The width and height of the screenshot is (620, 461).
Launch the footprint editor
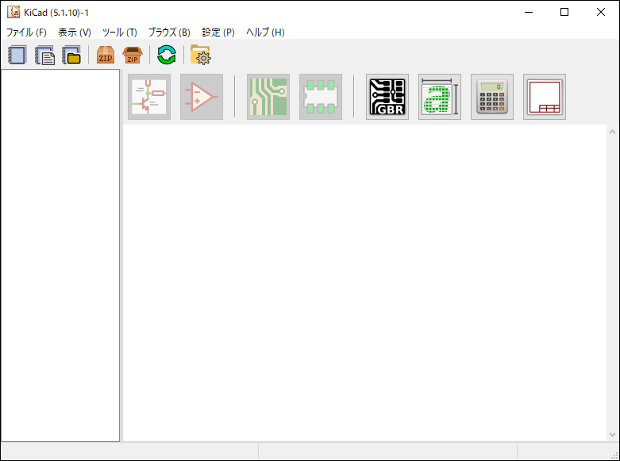click(x=321, y=97)
